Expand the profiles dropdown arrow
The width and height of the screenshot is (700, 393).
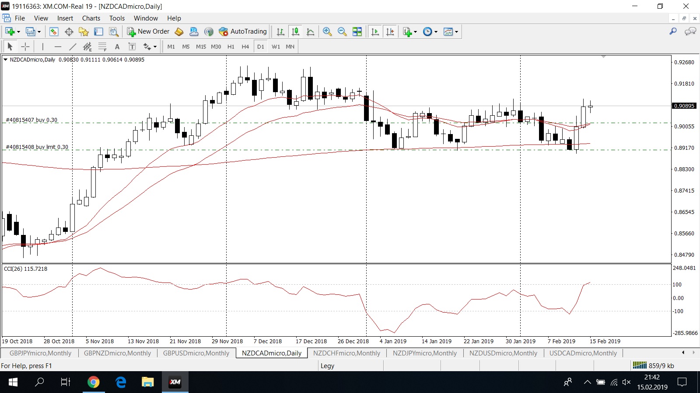click(39, 32)
